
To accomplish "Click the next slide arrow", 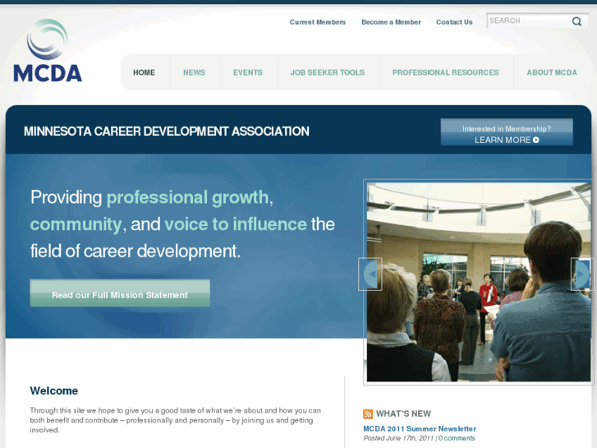I will pyautogui.click(x=581, y=274).
